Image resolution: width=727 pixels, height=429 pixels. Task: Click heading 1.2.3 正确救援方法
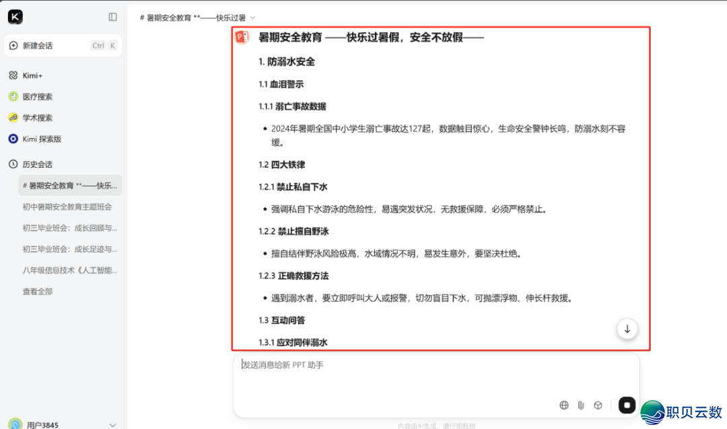point(293,276)
